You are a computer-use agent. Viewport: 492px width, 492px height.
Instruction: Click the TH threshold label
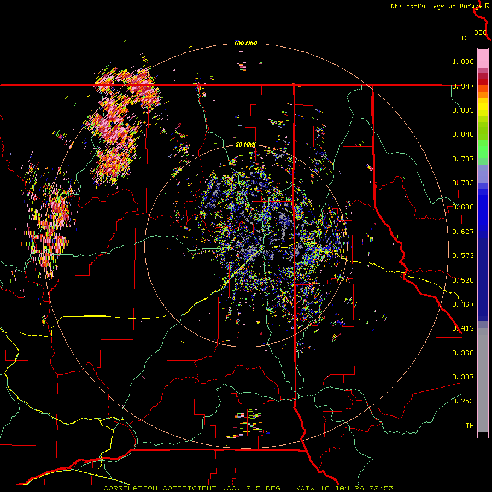[x=470, y=426]
